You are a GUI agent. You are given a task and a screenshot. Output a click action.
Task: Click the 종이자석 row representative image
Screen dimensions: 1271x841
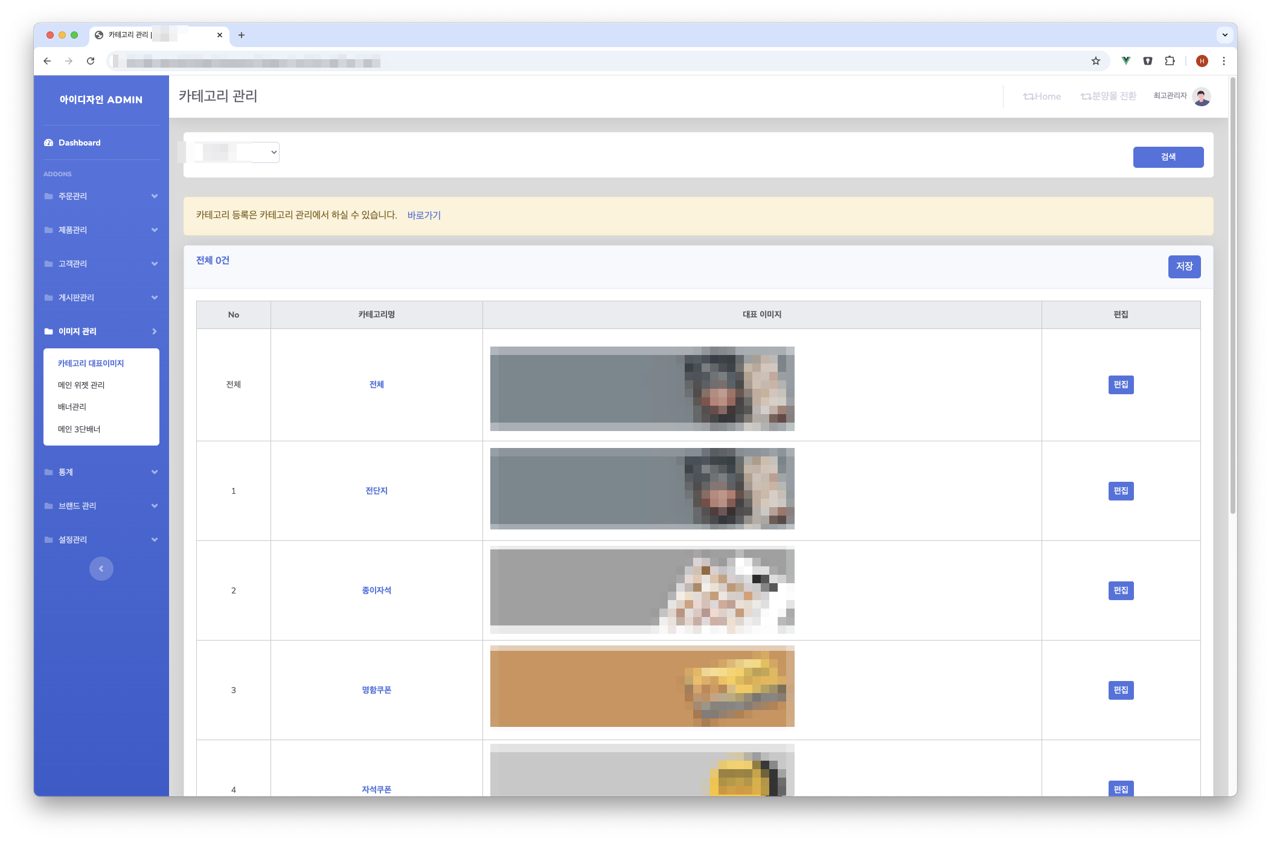point(642,590)
